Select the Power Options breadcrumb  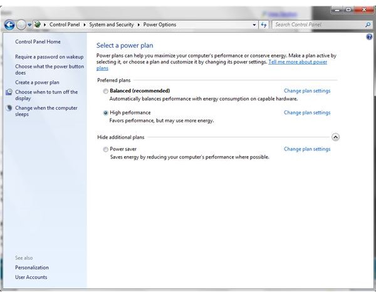pyautogui.click(x=160, y=24)
